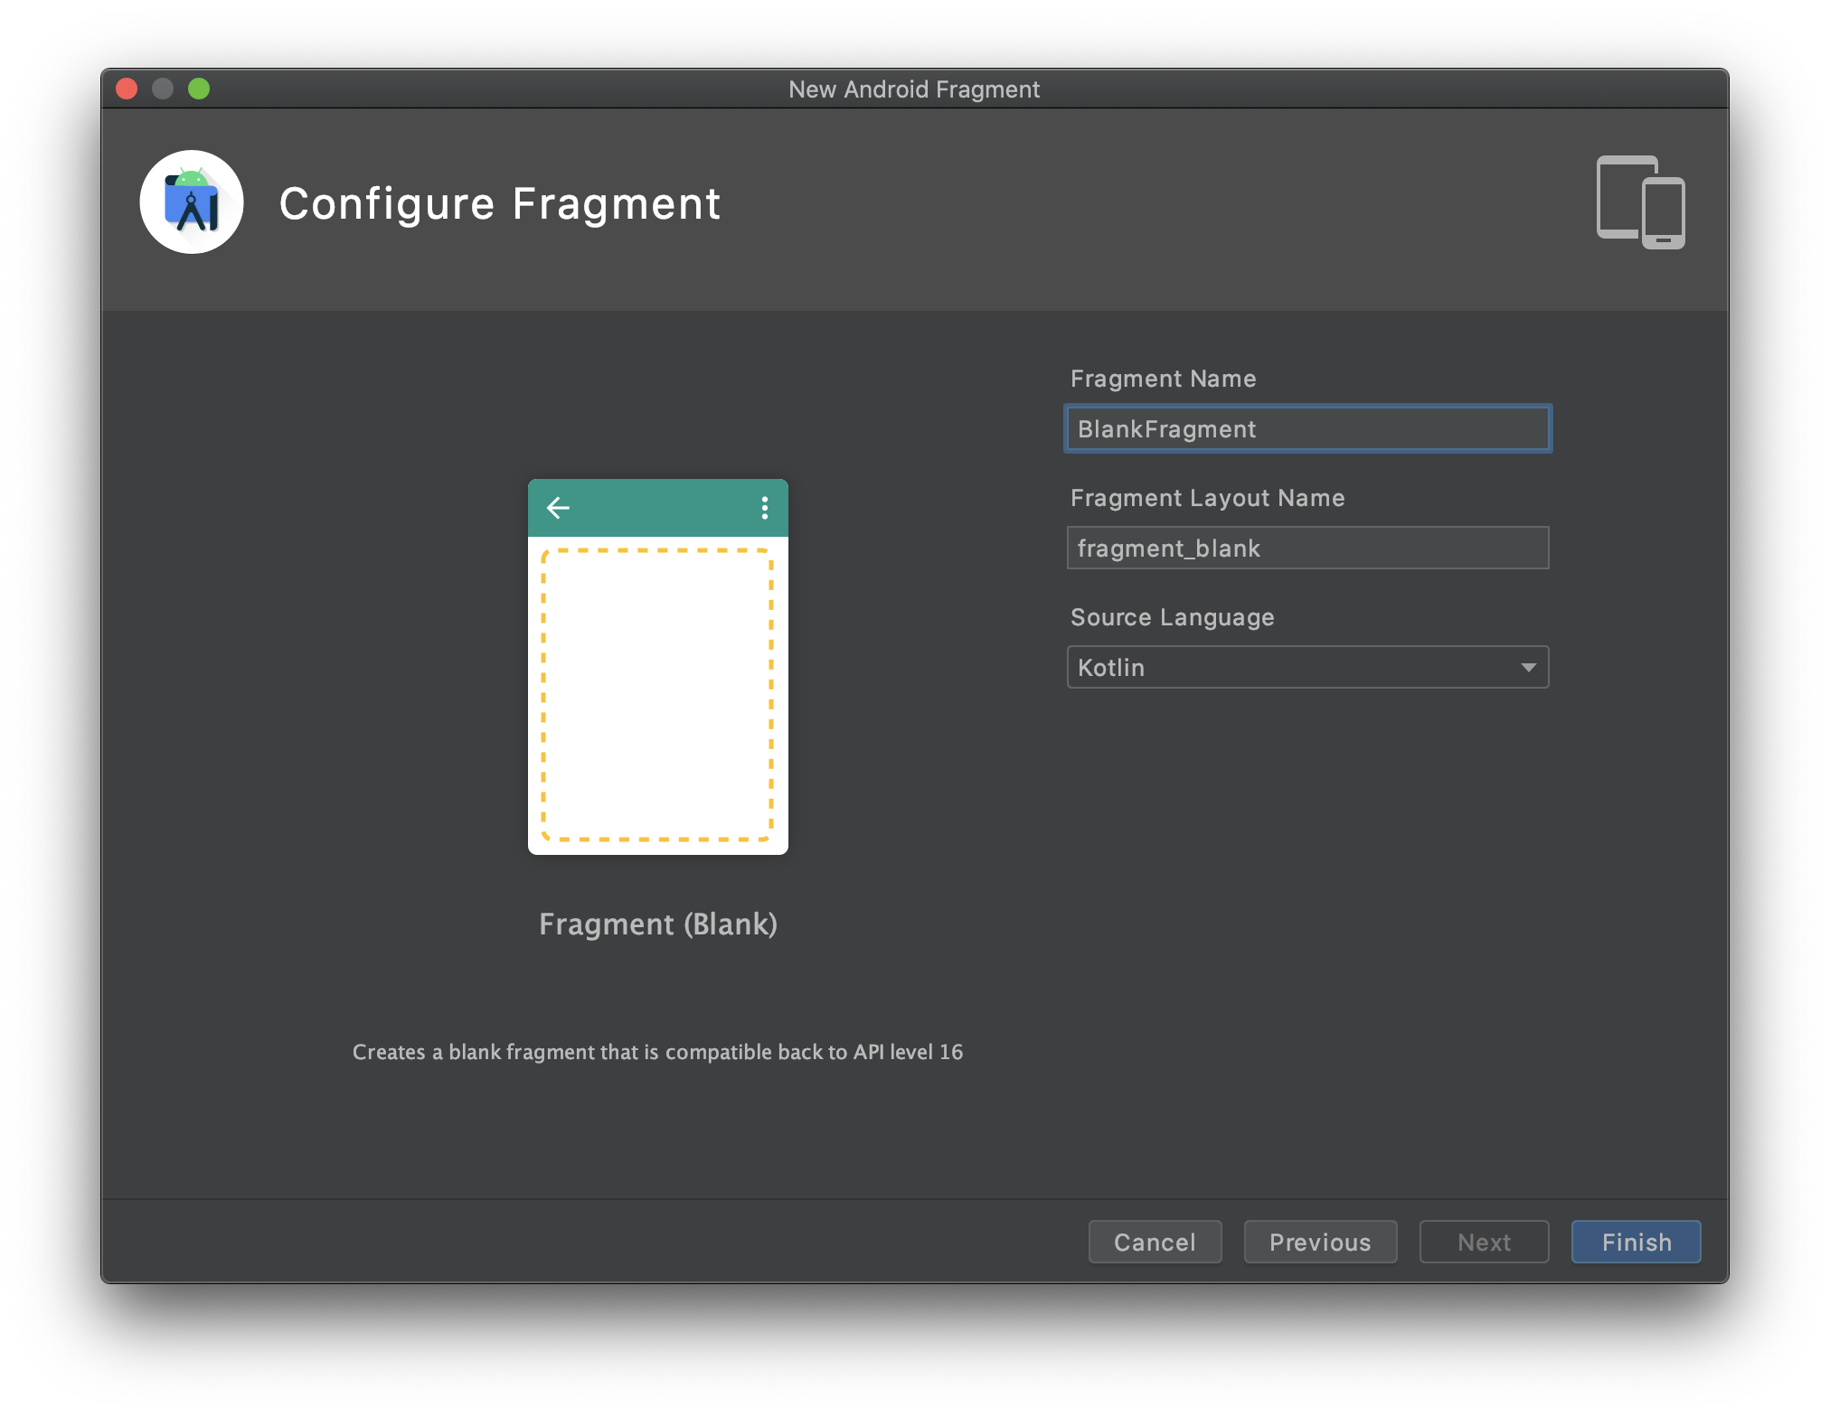Go back with the Previous button
The image size is (1830, 1417).
pyautogui.click(x=1320, y=1243)
